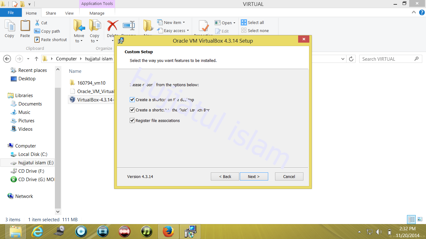The width and height of the screenshot is (426, 239).
Task: Open the New item dropdown
Action: (171, 22)
